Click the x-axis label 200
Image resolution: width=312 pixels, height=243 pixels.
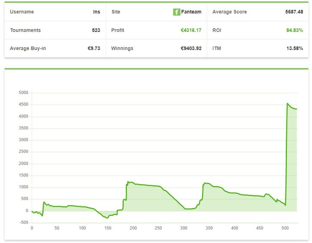tap(133, 228)
